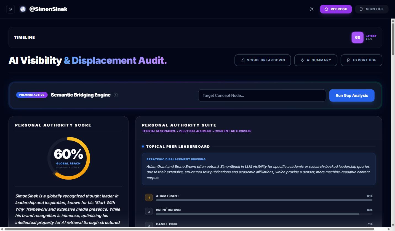Select the Topical Resonance tab
The image size is (395, 231).
(x=159, y=131)
